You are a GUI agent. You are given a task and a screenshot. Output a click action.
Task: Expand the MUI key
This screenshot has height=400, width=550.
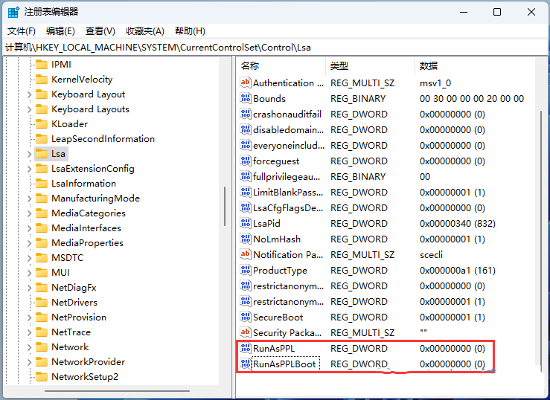point(30,273)
